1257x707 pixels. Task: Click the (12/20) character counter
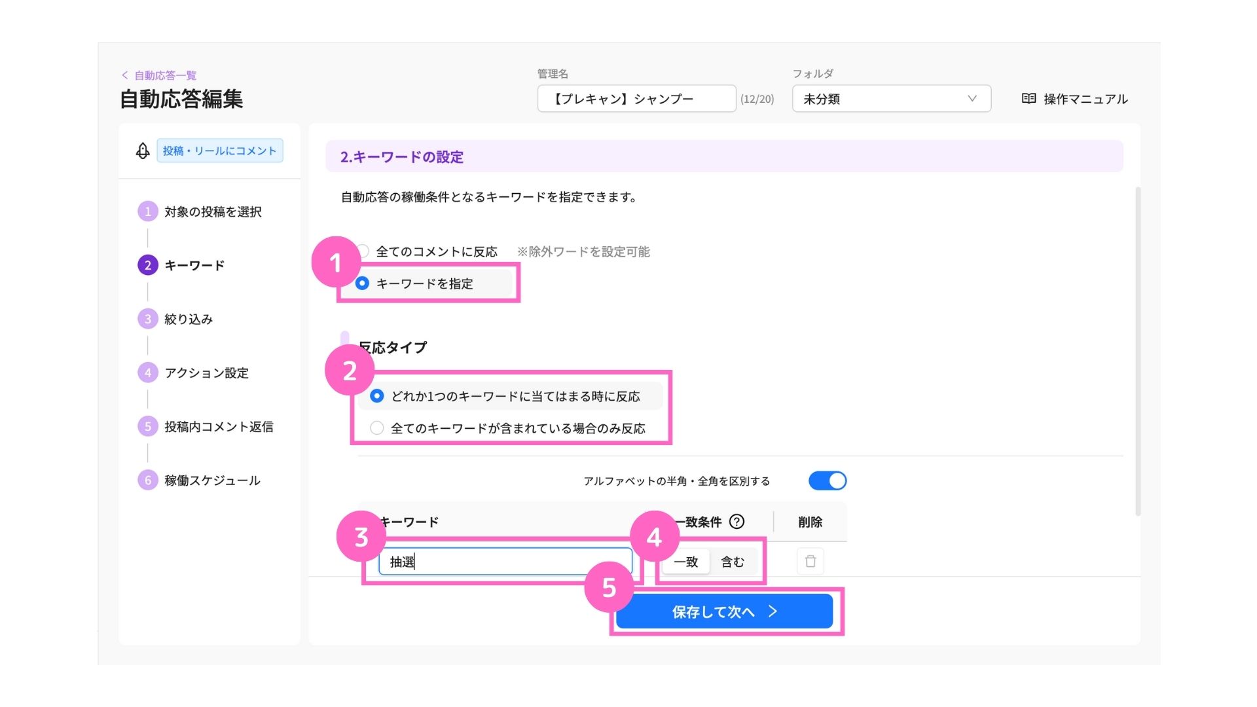757,99
